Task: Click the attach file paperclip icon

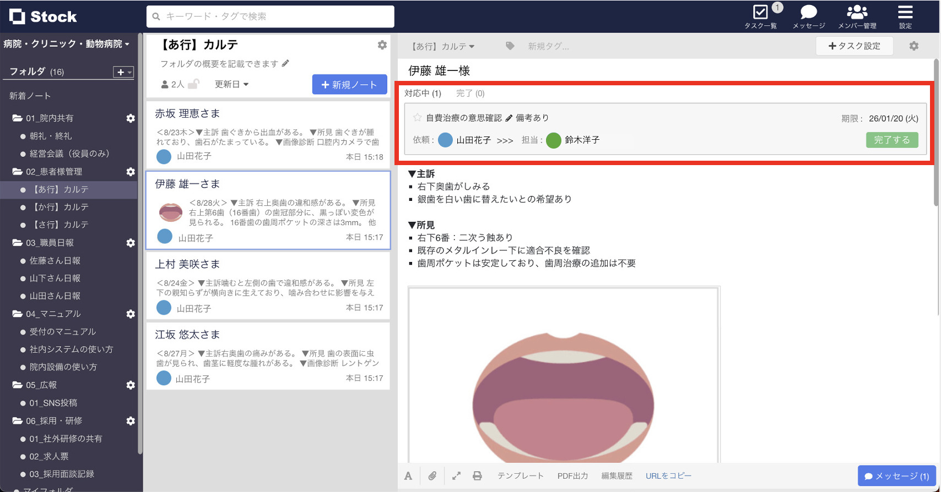Action: click(432, 476)
